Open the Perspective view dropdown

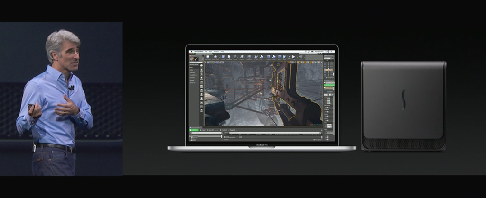click(x=211, y=63)
